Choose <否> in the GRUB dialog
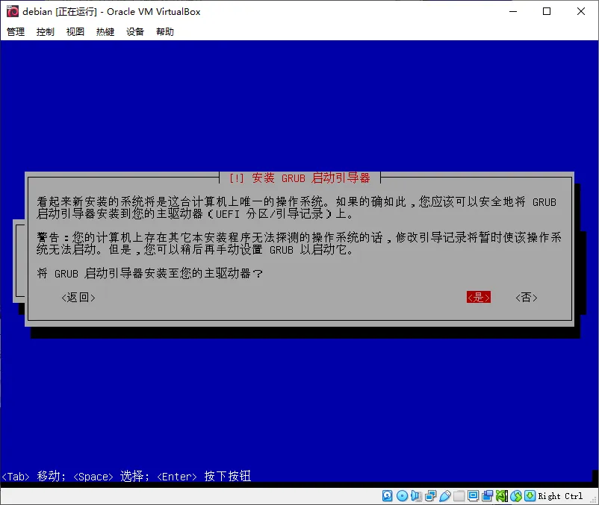 [x=527, y=297]
